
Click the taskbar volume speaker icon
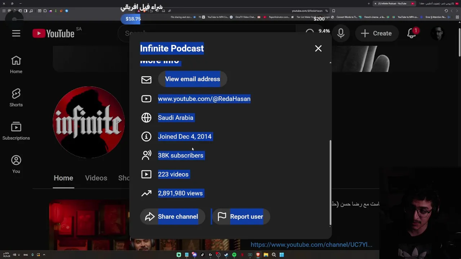pos(14,255)
